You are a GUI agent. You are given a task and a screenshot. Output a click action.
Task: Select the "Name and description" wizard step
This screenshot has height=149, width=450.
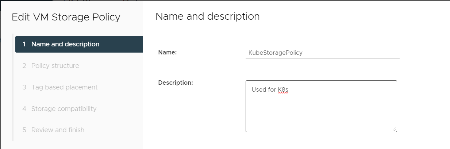click(65, 44)
